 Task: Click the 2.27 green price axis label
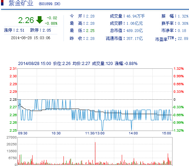coord(13,107)
